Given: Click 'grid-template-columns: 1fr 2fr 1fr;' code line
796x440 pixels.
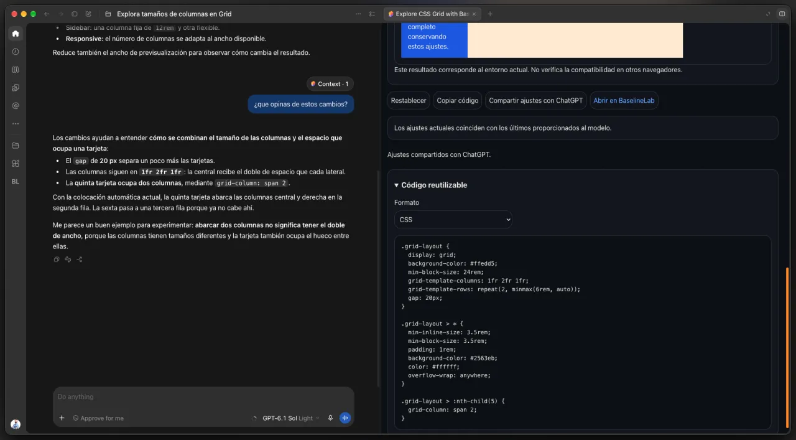Looking at the screenshot, I should 468,281.
